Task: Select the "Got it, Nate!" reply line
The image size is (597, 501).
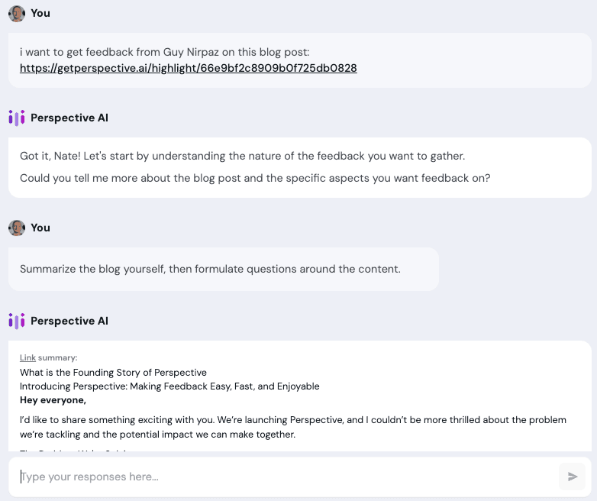Action: (242, 156)
